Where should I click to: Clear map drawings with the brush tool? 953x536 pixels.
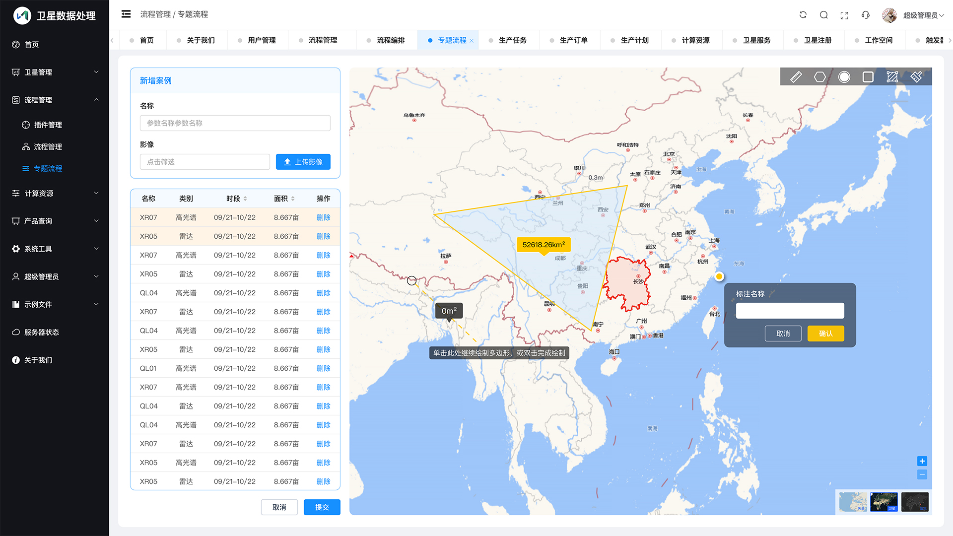point(916,77)
